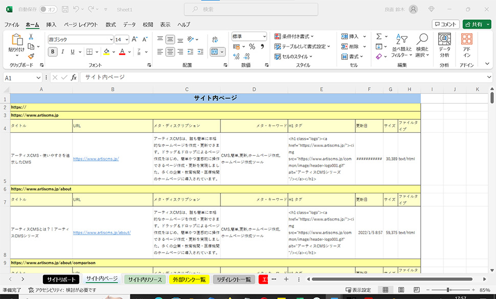Image resolution: width=496 pixels, height=299 pixels.
Task: Increase decimal places
Action: (236, 57)
